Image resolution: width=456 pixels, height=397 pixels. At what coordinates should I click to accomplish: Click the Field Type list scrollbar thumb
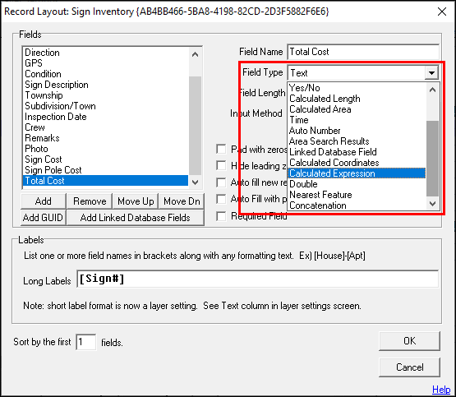[432, 159]
